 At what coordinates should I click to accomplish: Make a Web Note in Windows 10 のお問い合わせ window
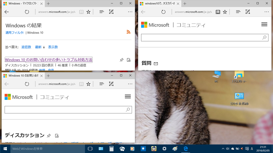(111, 84)
